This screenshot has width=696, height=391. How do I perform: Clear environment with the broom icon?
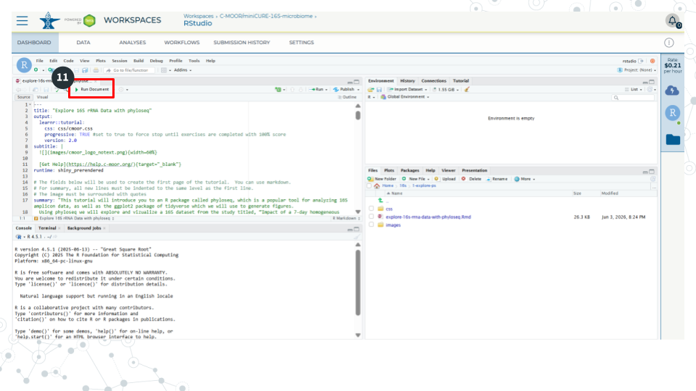click(x=467, y=90)
